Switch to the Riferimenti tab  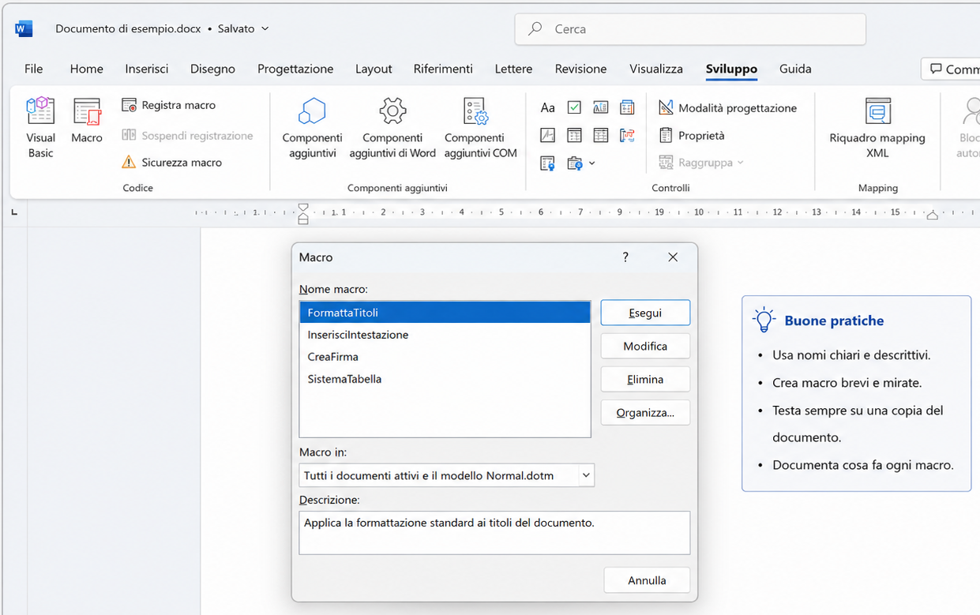(443, 69)
